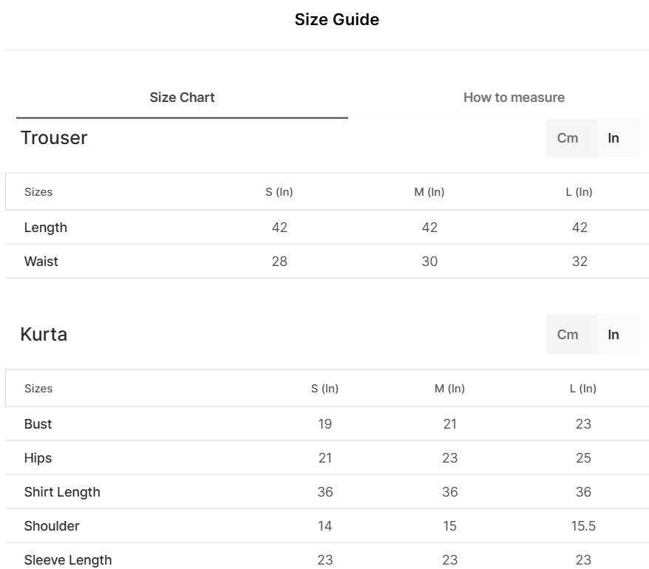Image resolution: width=649 pixels, height=569 pixels.
Task: Click the Trouser Waist value 32
Action: click(580, 262)
